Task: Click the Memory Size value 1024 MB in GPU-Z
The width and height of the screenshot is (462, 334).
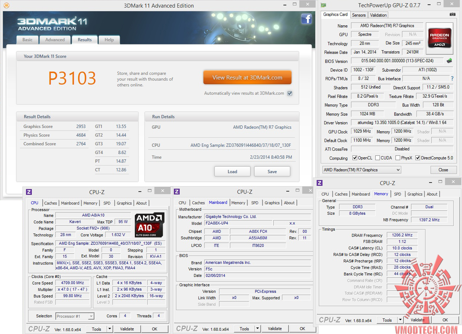Action: [x=368, y=114]
